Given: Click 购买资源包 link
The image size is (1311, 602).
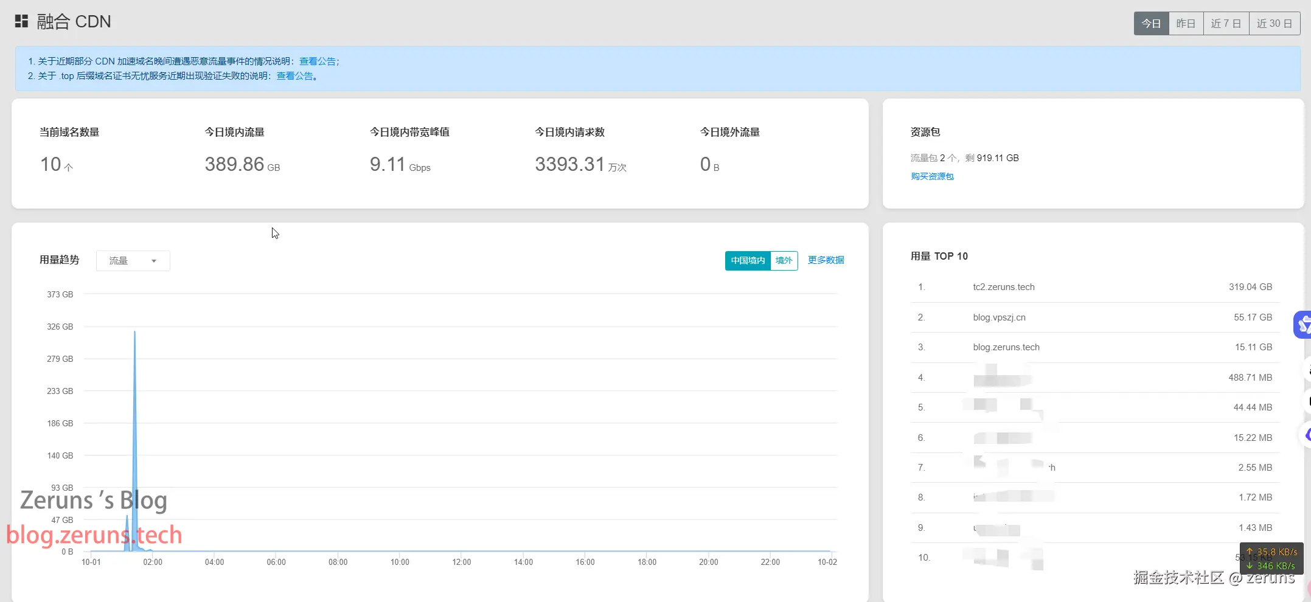Looking at the screenshot, I should tap(932, 176).
